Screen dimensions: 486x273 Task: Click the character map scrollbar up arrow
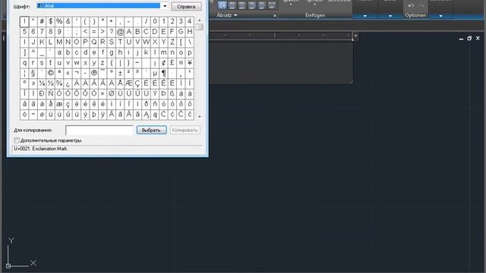pos(199,20)
